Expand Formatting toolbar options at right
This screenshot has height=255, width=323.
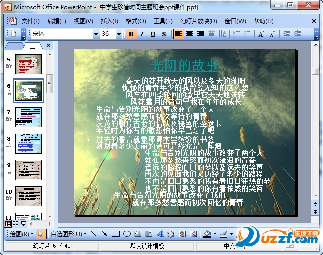point(316,34)
